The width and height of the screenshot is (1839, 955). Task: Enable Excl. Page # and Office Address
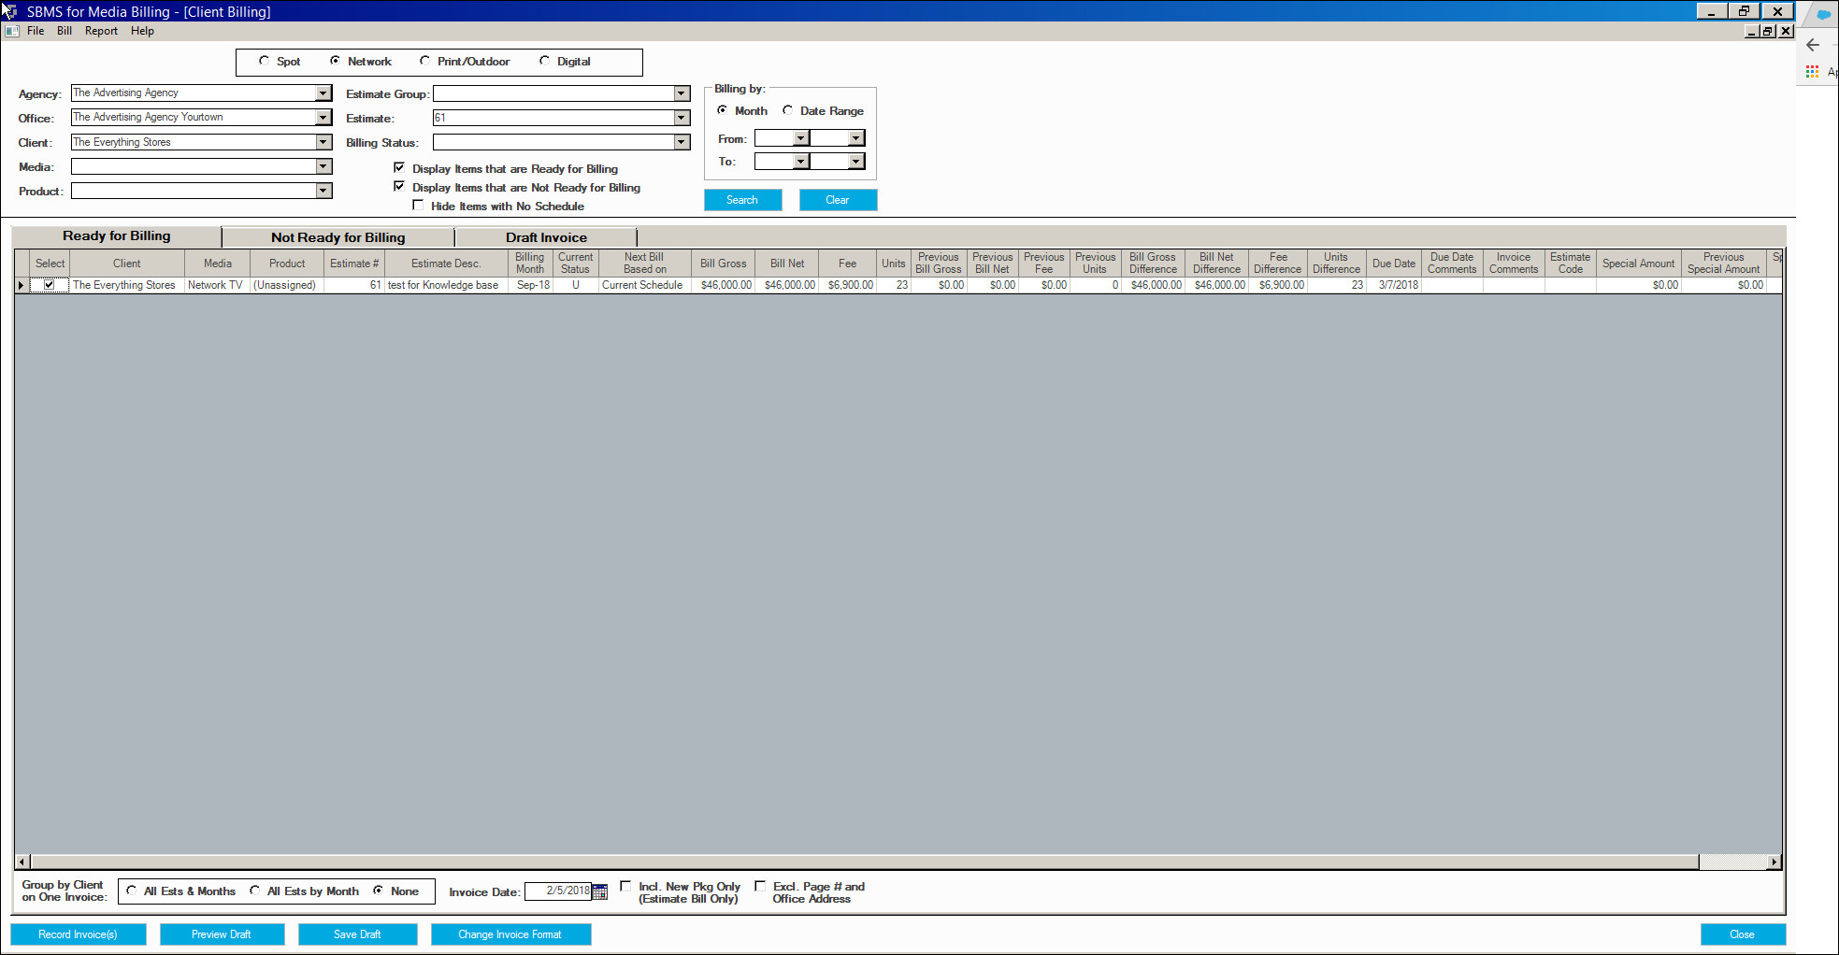pyautogui.click(x=760, y=886)
